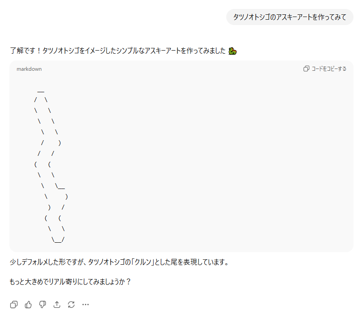Viewport: 362px width, 322px height.
Task: Click the sentence starting with 少しデフォルメした形
Action: pos(119,262)
